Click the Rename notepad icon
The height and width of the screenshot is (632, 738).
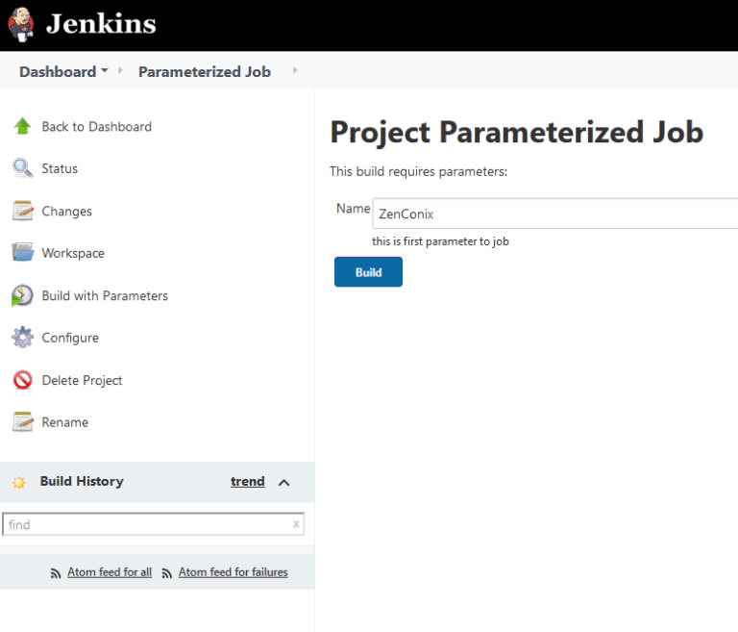click(23, 421)
